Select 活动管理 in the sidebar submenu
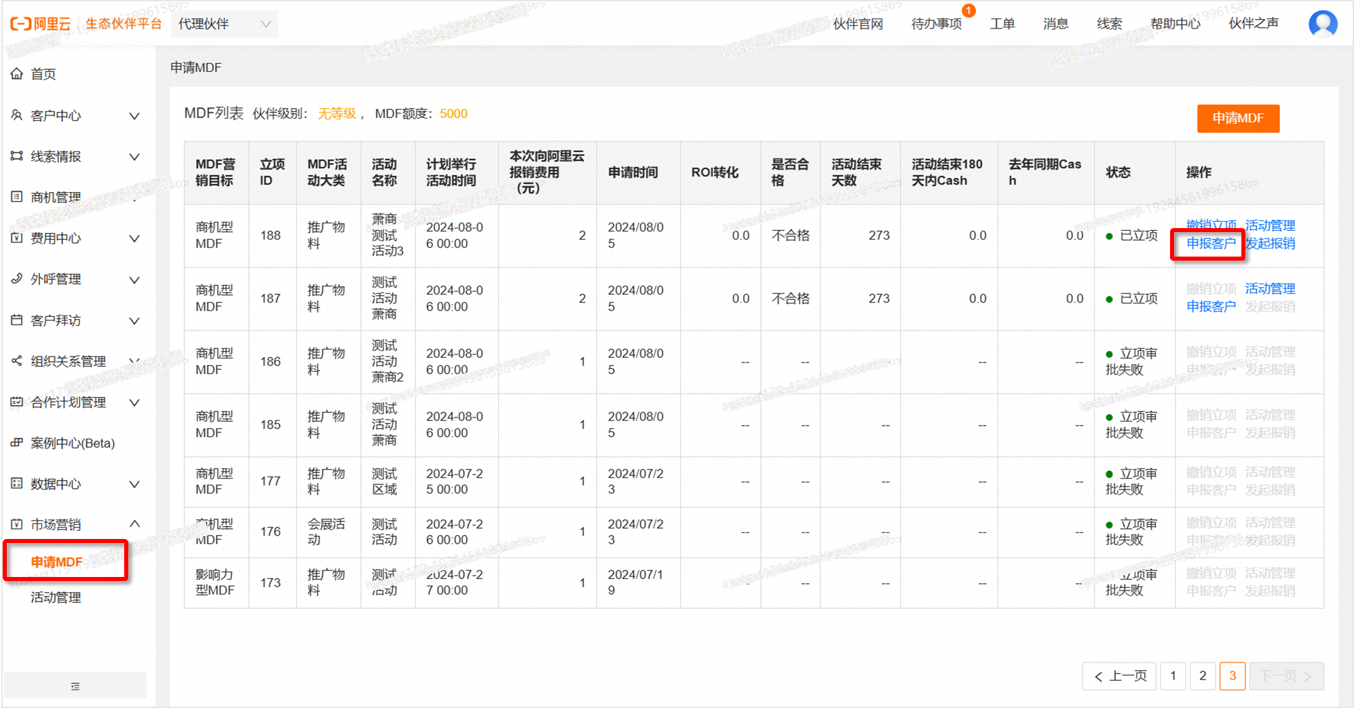Image resolution: width=1354 pixels, height=708 pixels. (56, 597)
